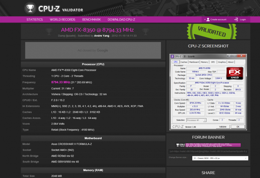Click the Login link
This screenshot has width=260, height=178.
[243, 19]
